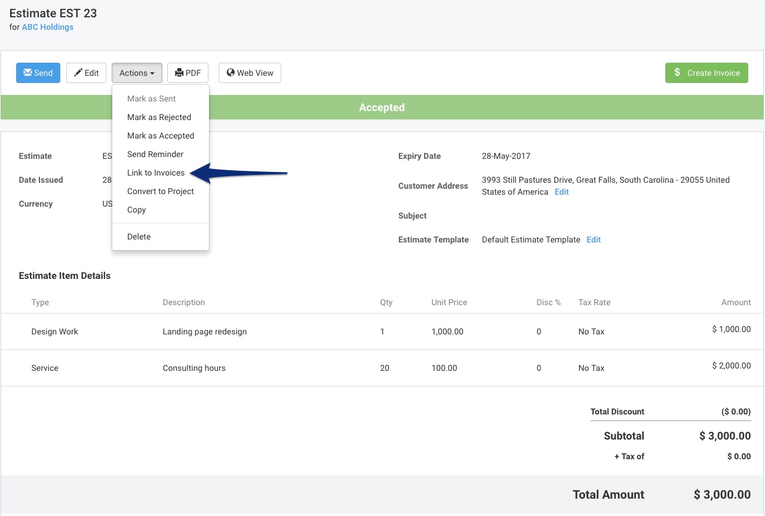Edit the customer address
765x516 pixels.
click(561, 192)
